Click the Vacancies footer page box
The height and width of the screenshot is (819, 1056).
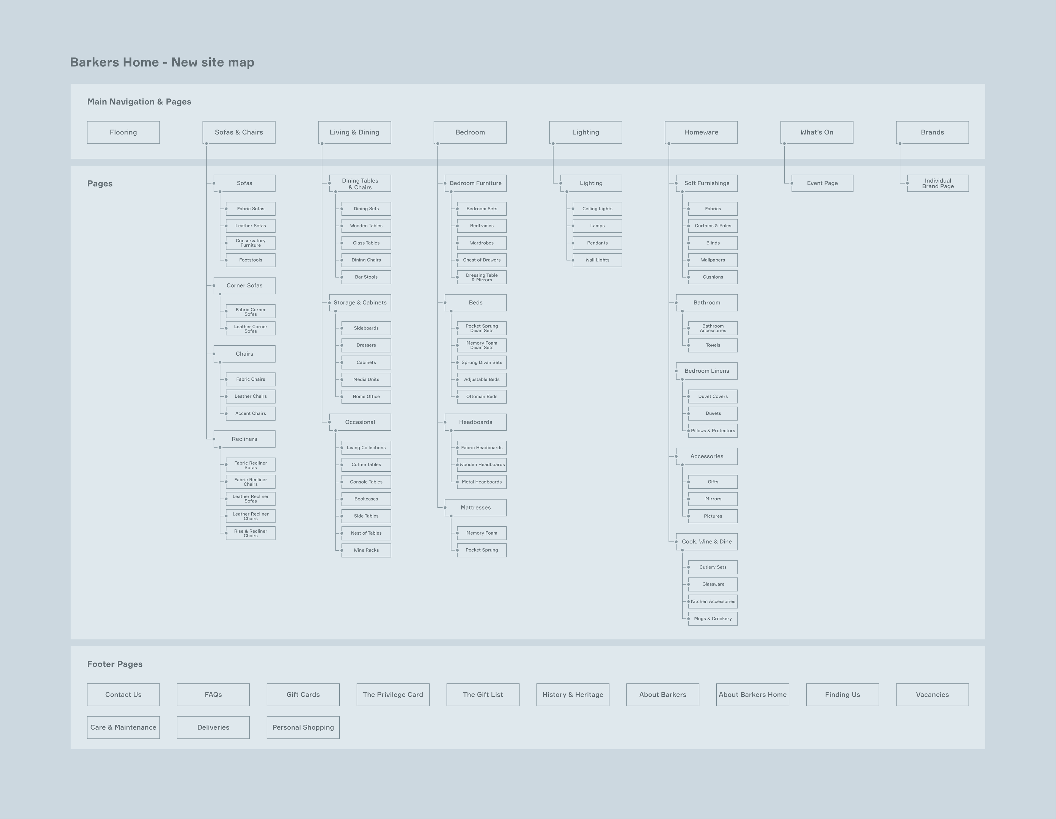click(x=932, y=694)
